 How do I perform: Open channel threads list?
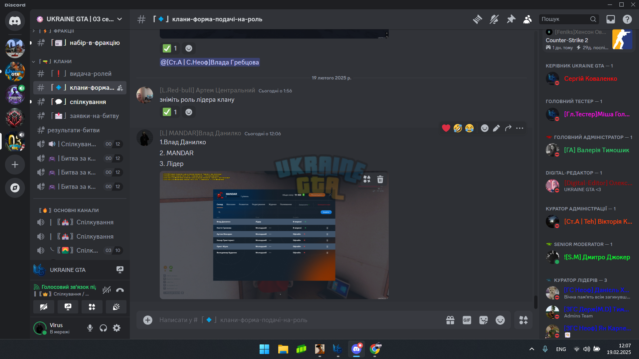click(477, 19)
